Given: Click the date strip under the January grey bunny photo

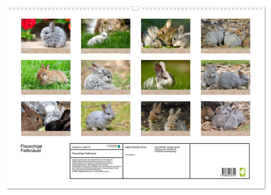Looking at the screenshot, I should click(x=46, y=51).
